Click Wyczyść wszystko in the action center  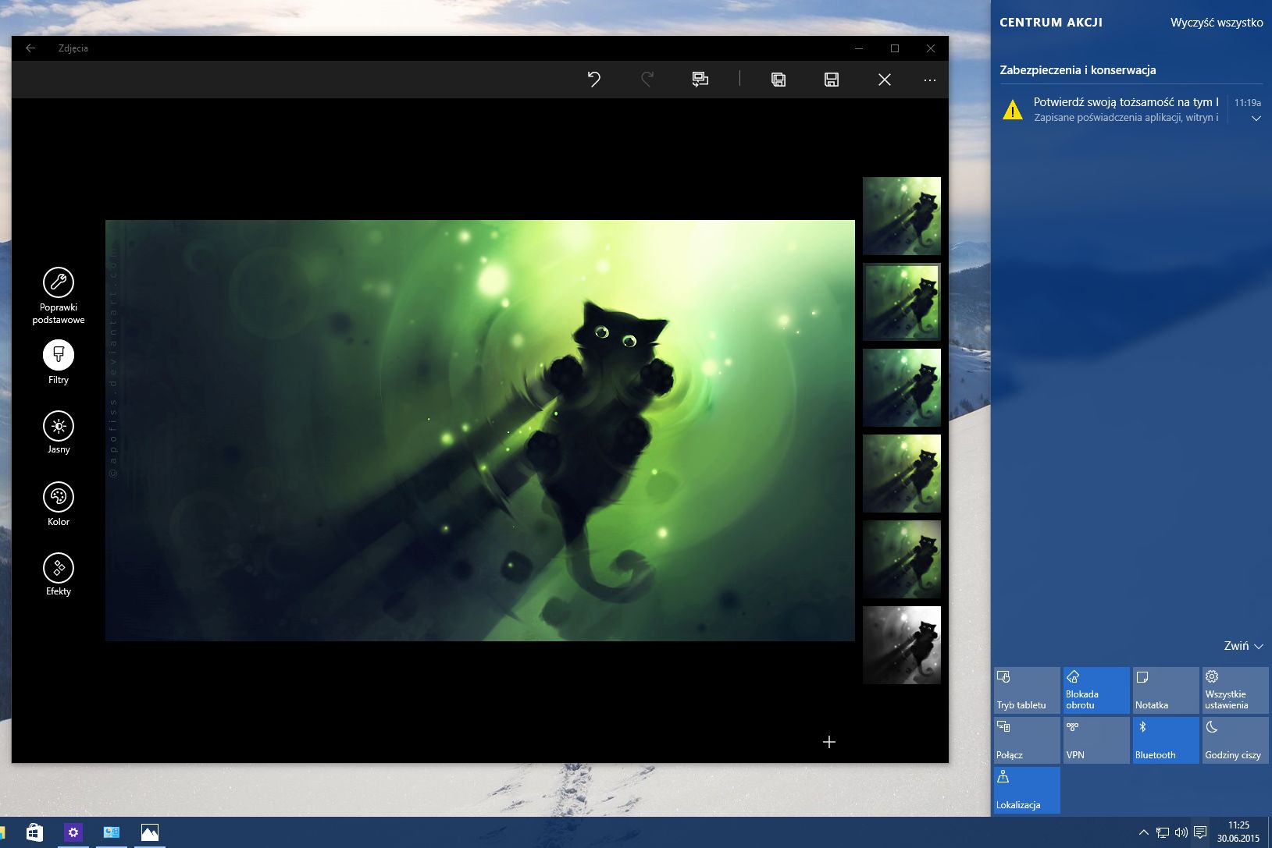tap(1217, 23)
